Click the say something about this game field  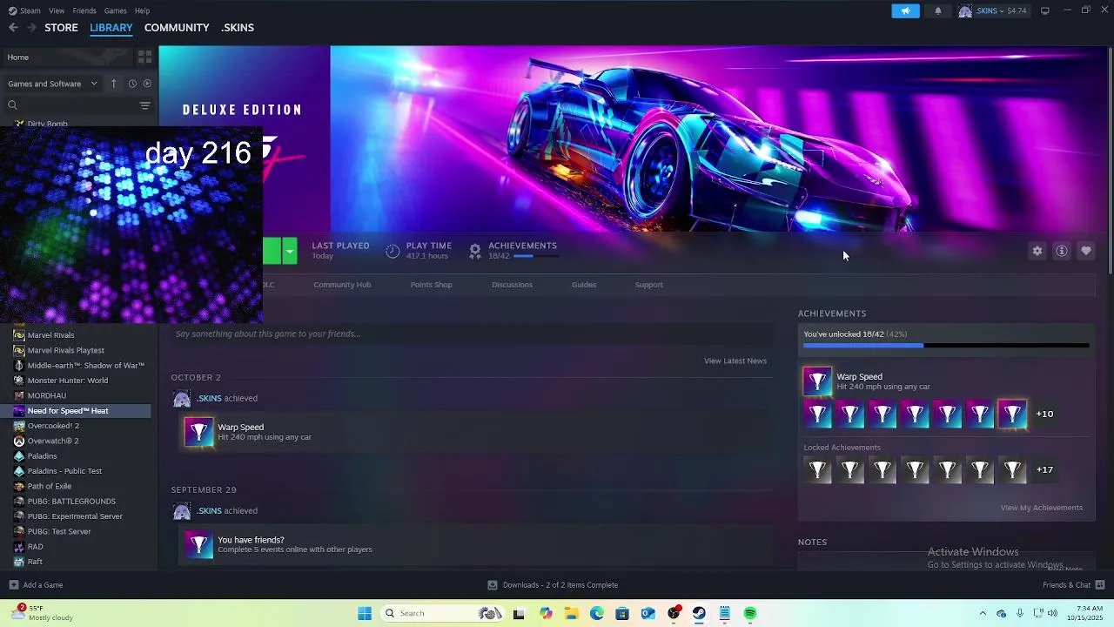[x=471, y=334]
